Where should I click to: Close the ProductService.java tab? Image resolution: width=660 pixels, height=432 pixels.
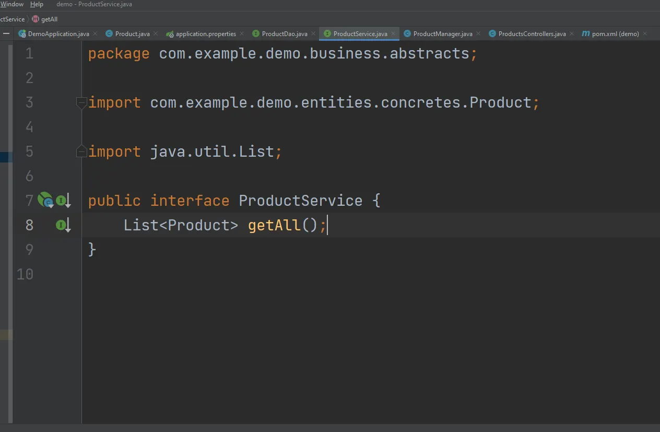click(x=393, y=34)
